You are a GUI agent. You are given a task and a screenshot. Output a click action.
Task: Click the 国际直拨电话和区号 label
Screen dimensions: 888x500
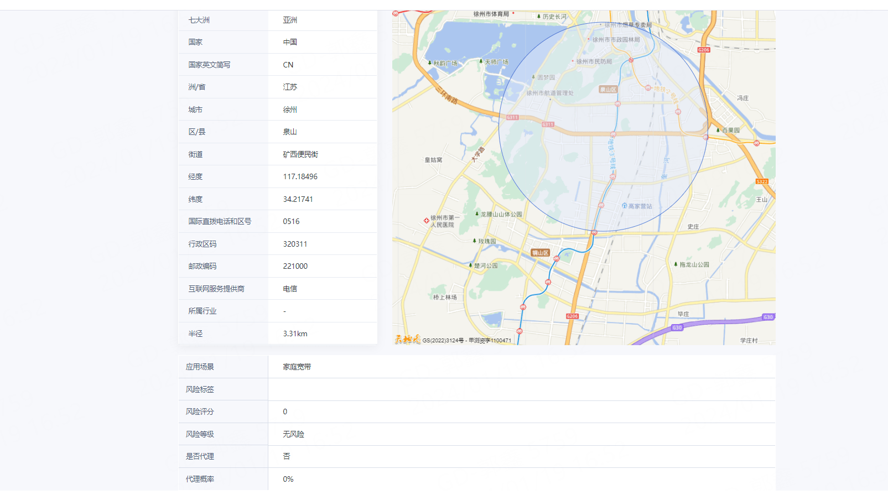tap(220, 221)
